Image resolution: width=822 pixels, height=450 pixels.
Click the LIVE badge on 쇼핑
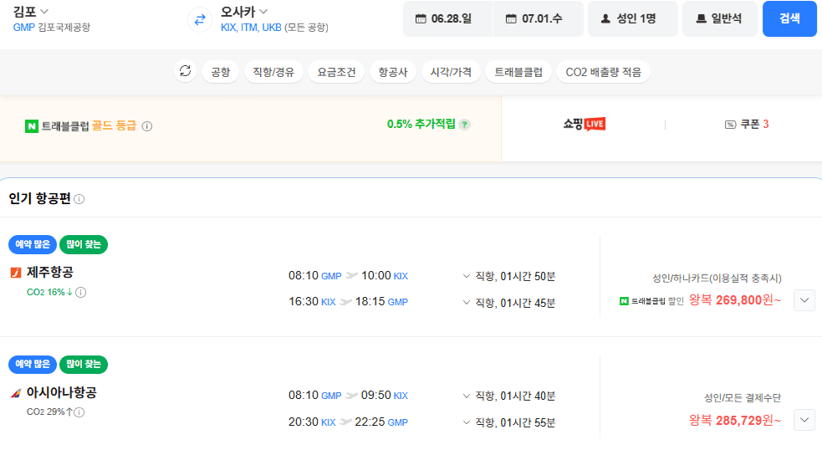coord(595,124)
